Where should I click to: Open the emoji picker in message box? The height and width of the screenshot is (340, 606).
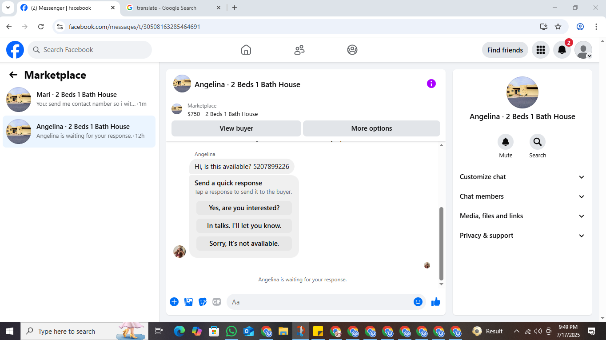pos(418,302)
